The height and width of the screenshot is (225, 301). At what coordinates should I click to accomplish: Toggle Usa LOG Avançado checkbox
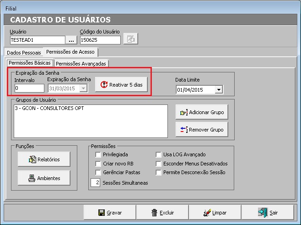click(x=159, y=155)
